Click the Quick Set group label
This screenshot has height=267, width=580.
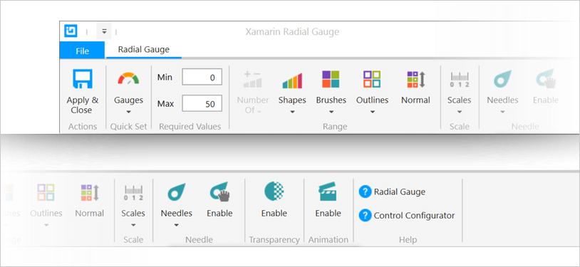[x=129, y=127]
